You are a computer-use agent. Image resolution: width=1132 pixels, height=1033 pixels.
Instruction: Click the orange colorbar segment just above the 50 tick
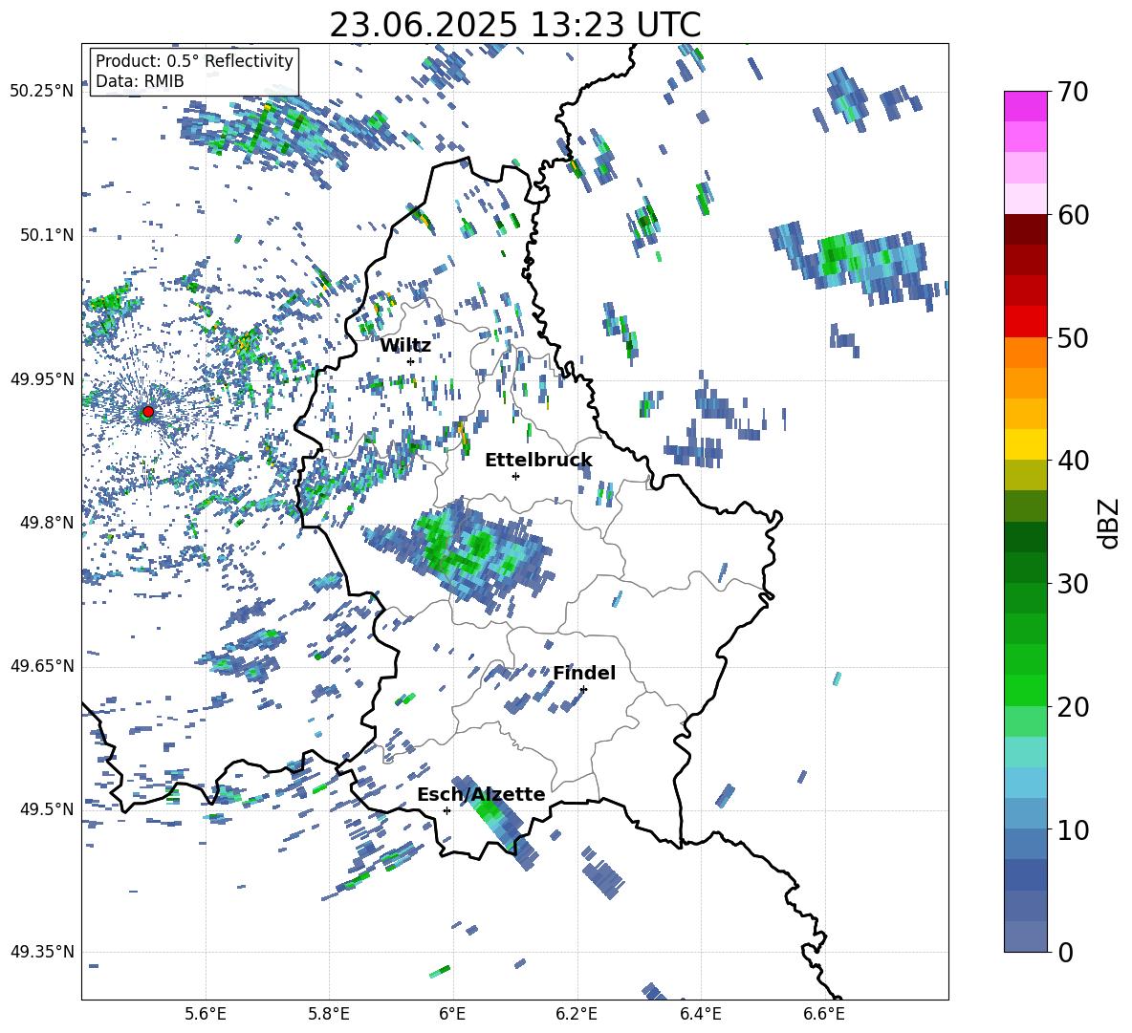coord(1025,353)
